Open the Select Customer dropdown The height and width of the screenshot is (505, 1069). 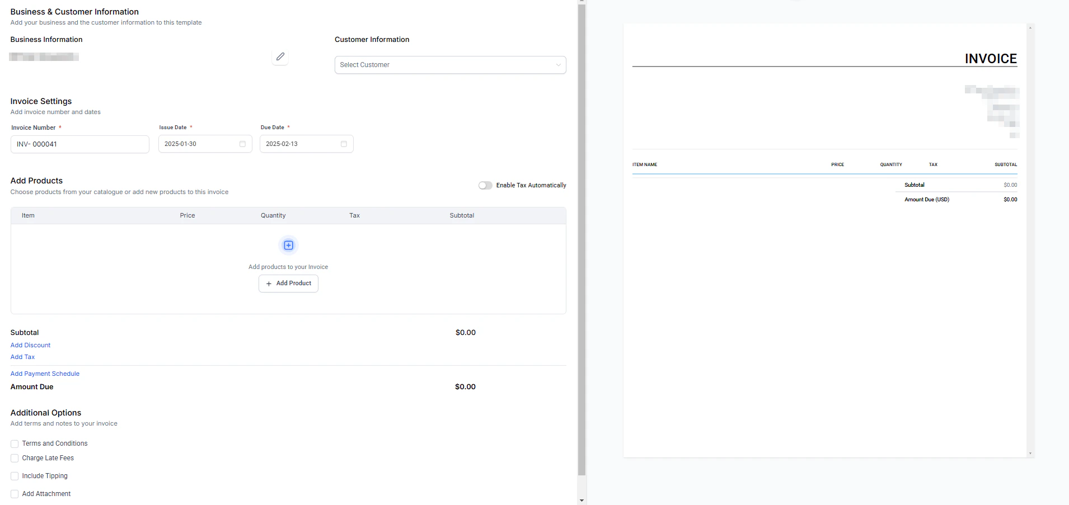click(x=449, y=64)
